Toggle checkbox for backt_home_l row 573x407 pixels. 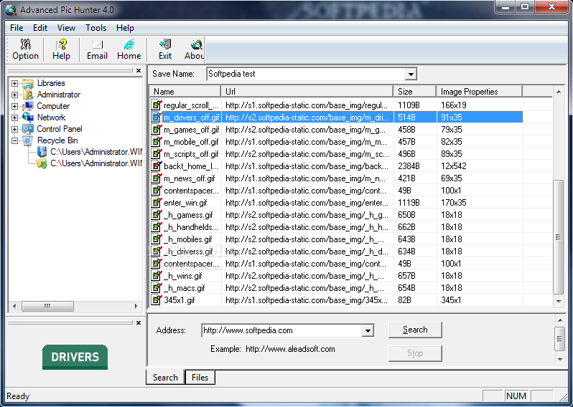point(157,166)
